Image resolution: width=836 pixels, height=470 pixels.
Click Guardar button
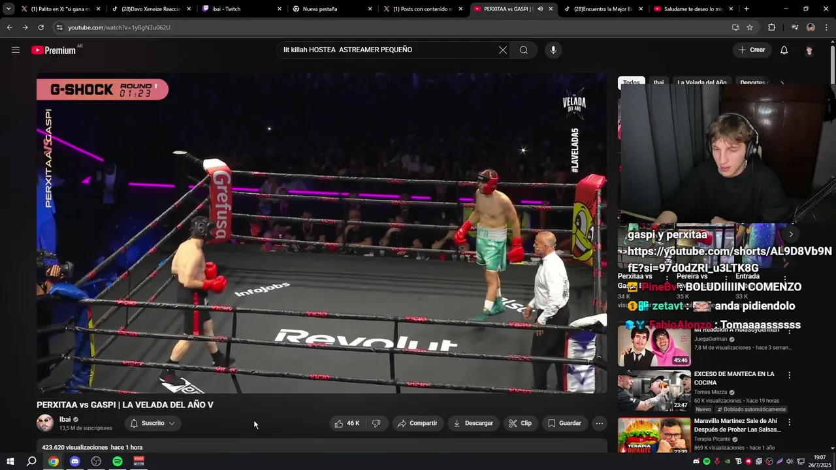coord(564,423)
